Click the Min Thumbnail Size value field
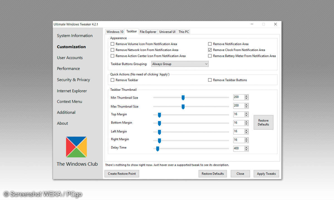Viewport: 334px width, 200px height. tap(239, 97)
